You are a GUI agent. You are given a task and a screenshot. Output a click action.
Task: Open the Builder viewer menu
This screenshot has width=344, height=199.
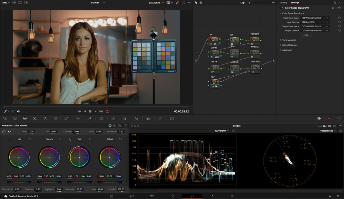pyautogui.click(x=98, y=3)
